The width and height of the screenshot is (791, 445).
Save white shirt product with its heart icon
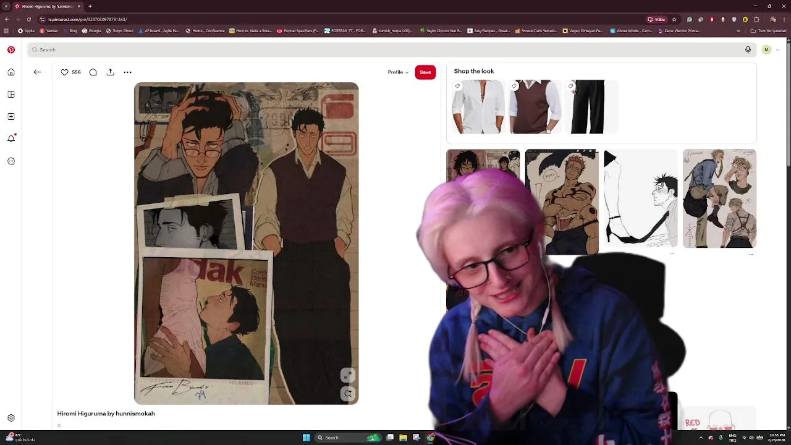tap(458, 86)
